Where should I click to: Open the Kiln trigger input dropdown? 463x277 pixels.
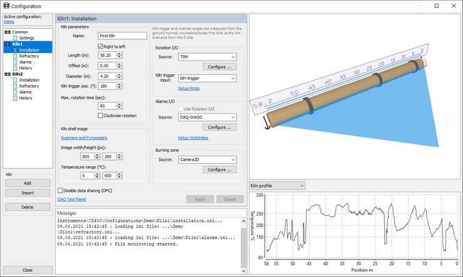tap(207, 78)
